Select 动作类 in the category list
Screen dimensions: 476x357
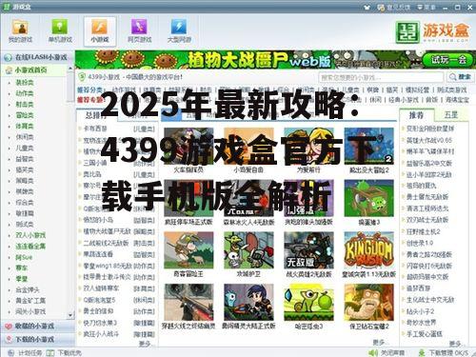(x=25, y=93)
